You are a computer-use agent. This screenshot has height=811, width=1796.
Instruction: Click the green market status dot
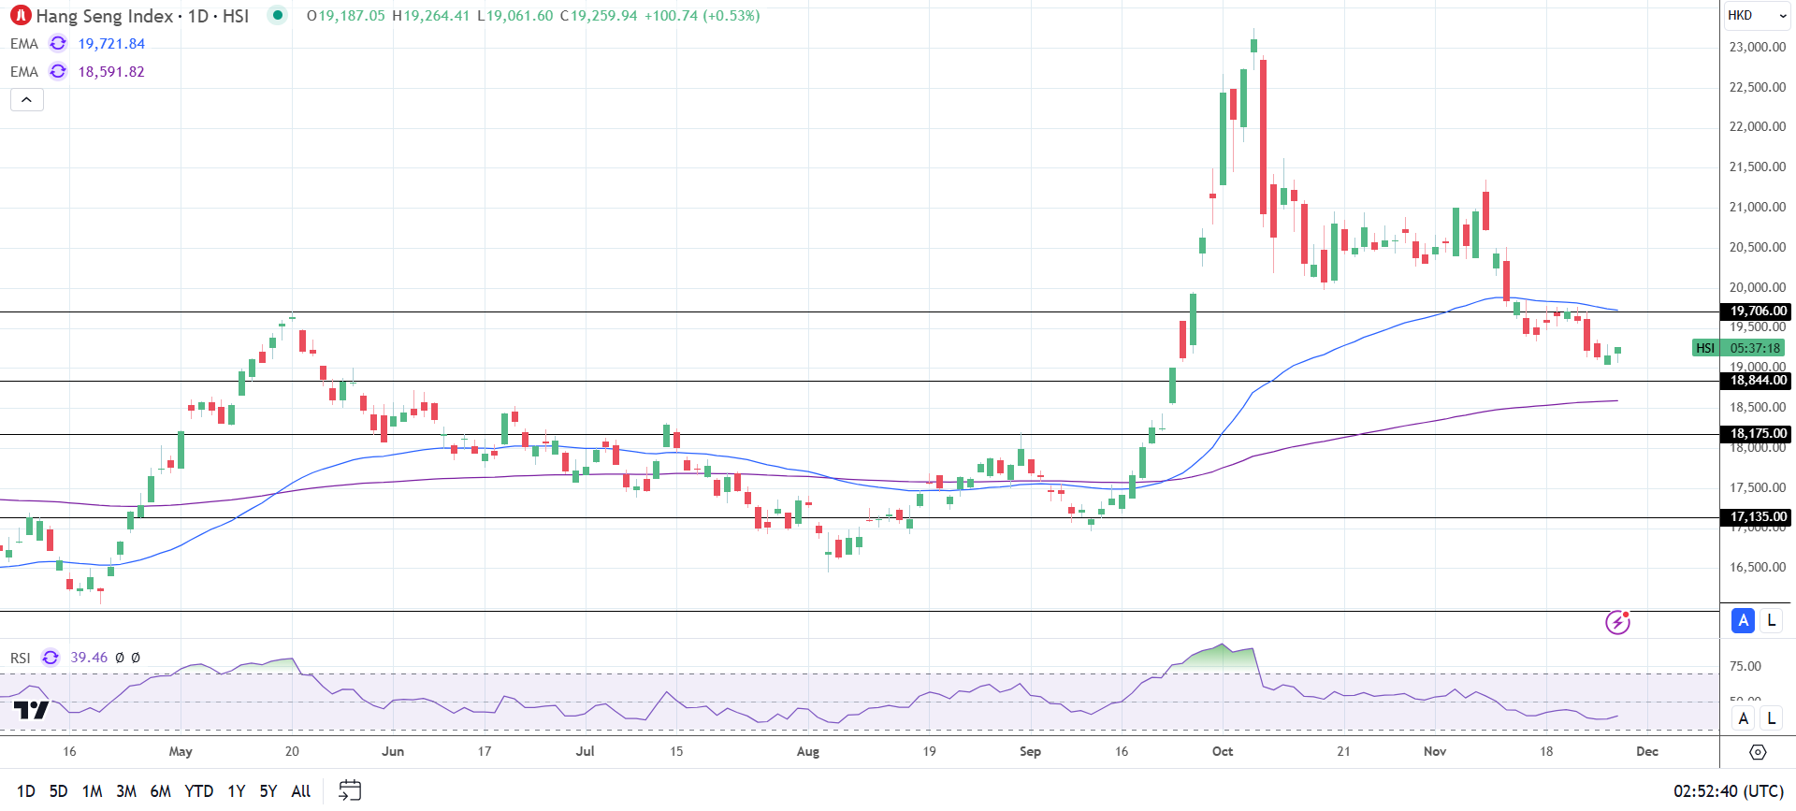(278, 15)
